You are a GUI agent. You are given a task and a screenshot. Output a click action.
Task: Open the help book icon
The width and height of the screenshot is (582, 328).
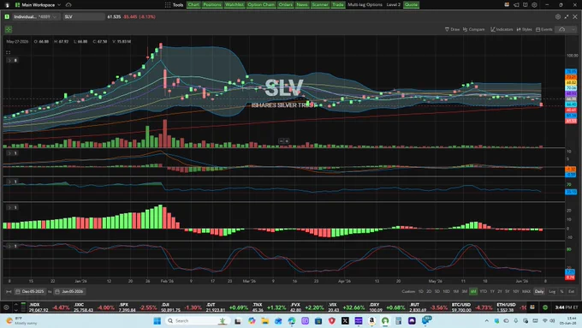pyautogui.click(x=526, y=5)
